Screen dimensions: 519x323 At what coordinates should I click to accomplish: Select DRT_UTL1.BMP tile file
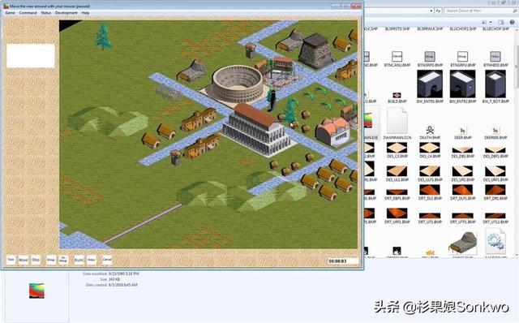click(495, 218)
